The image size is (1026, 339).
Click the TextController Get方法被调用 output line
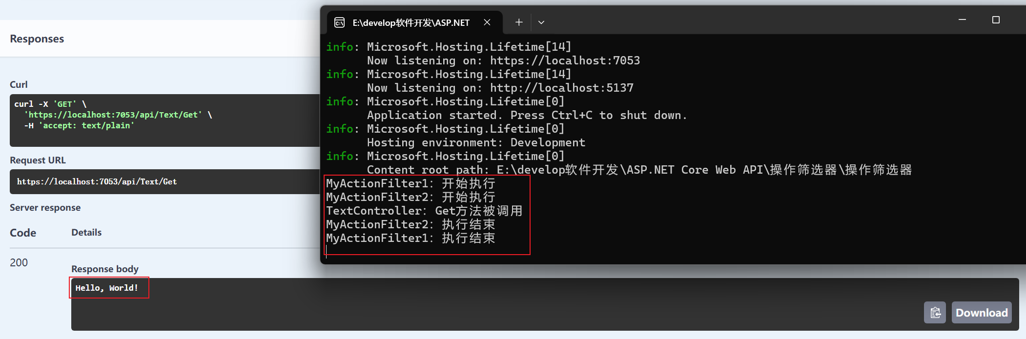[x=424, y=211]
